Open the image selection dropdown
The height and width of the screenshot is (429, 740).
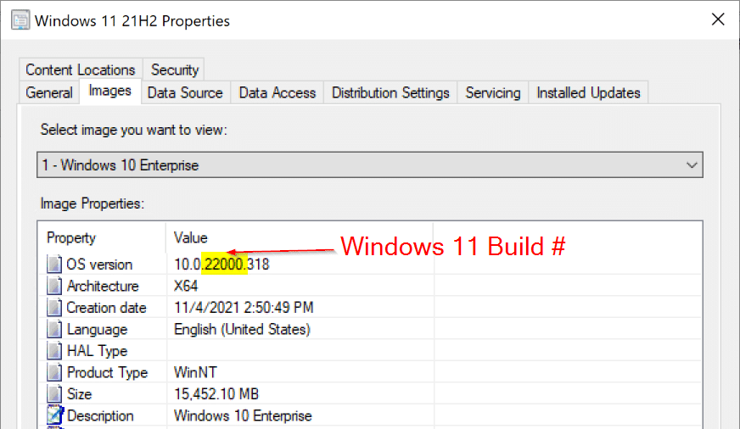coord(370,165)
